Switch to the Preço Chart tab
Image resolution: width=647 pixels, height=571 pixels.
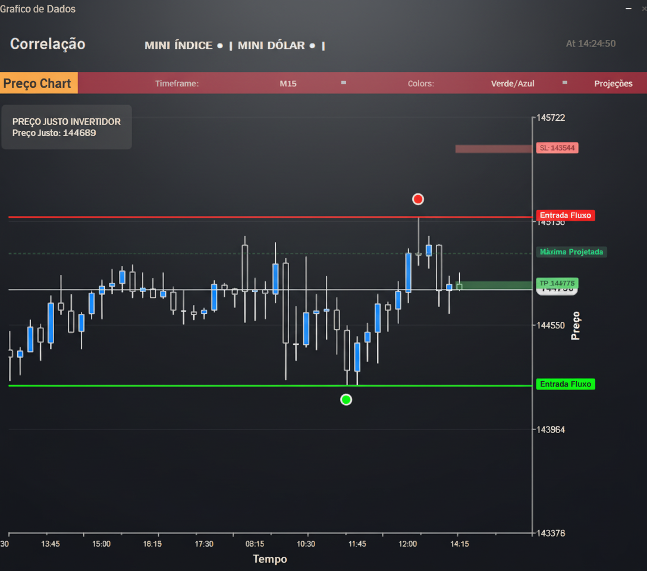click(39, 83)
